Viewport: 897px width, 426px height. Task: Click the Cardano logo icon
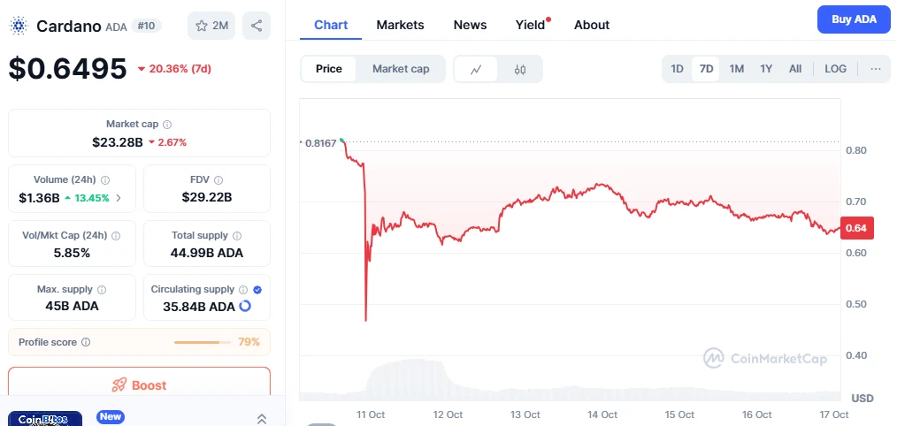(x=19, y=26)
